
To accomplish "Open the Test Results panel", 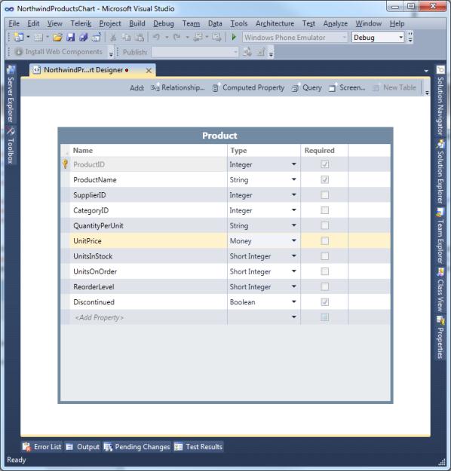I will coord(198,447).
